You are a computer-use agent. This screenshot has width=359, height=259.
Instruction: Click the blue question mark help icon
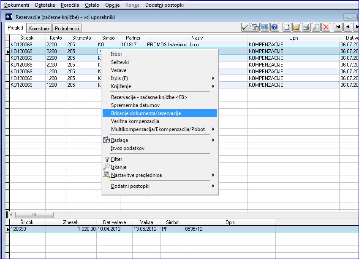click(275, 27)
